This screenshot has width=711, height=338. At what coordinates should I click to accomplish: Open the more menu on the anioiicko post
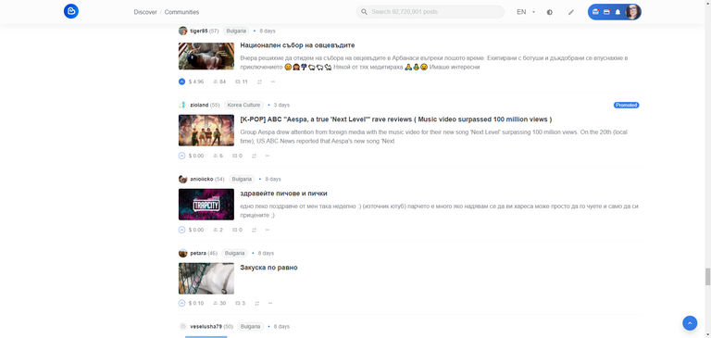[267, 230]
